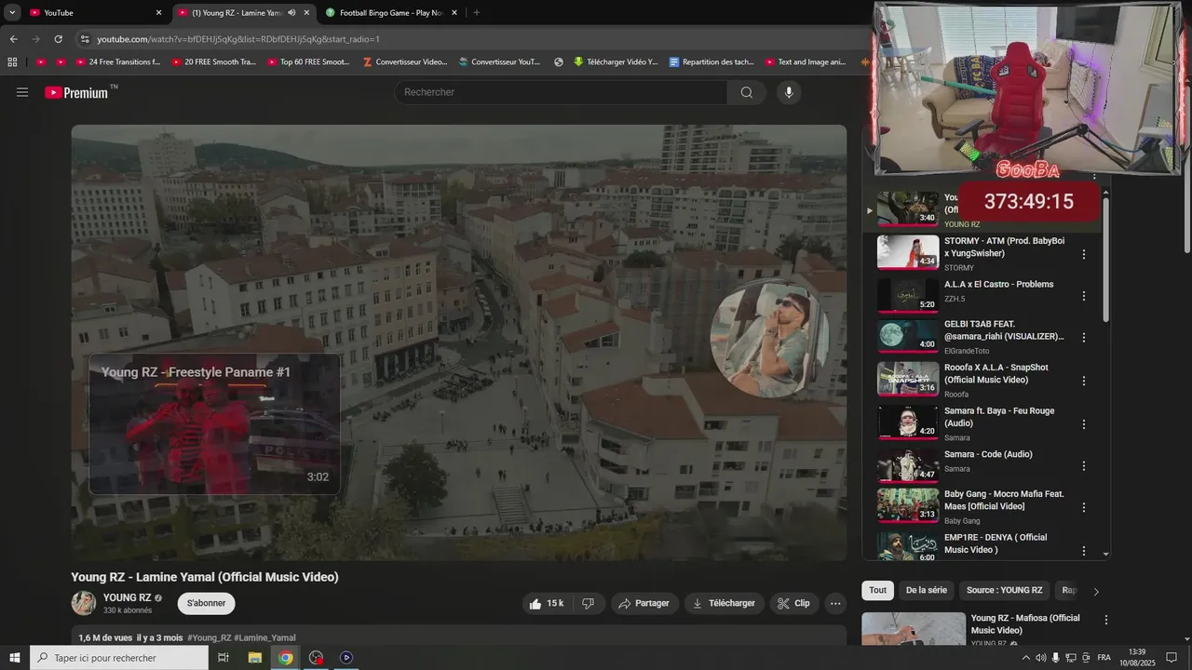Open options for GELBI T3AB item

pos(1083,338)
